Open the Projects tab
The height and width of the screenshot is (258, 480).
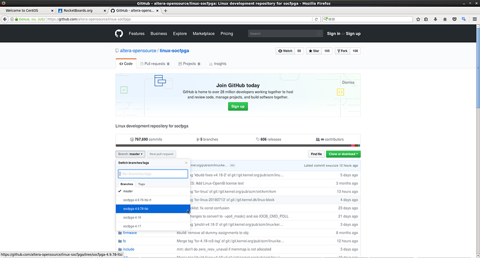[190, 64]
